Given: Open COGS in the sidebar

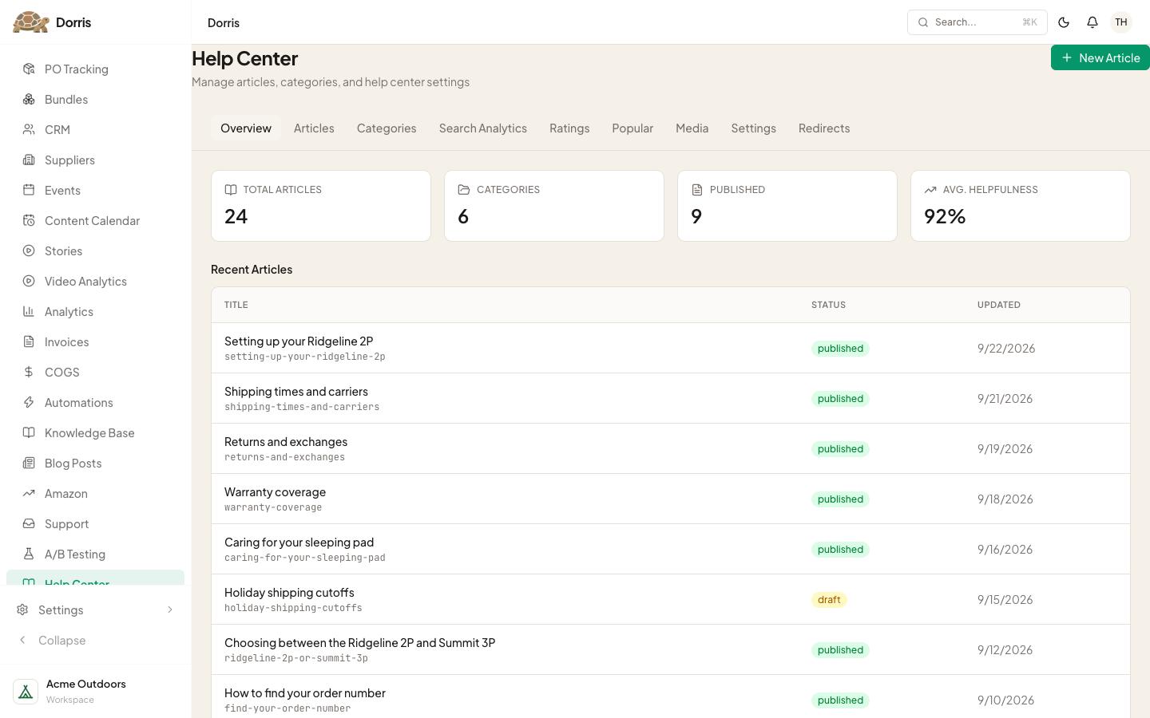Looking at the screenshot, I should pos(95,372).
